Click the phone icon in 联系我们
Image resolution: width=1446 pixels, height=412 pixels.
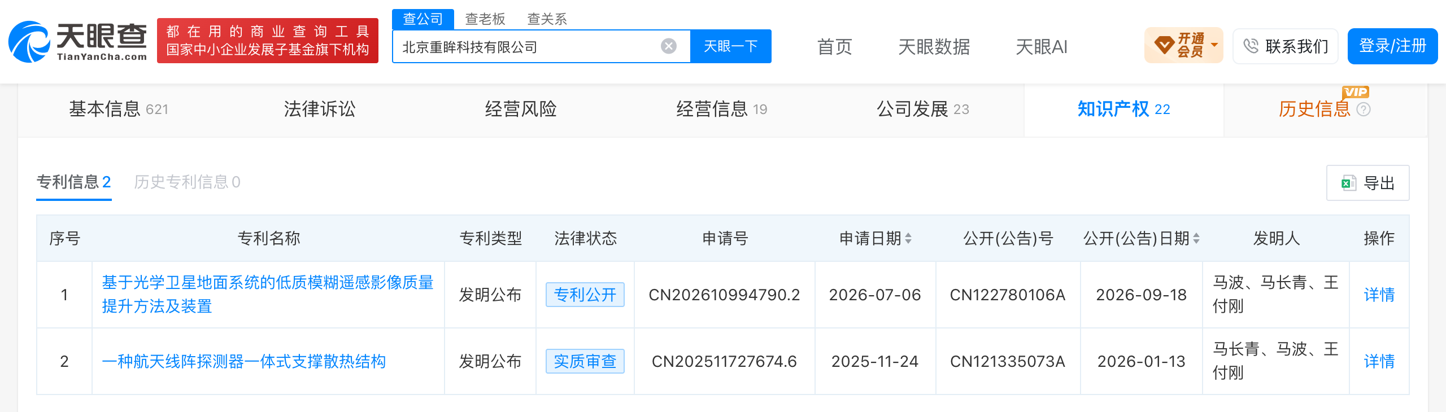tap(1251, 46)
